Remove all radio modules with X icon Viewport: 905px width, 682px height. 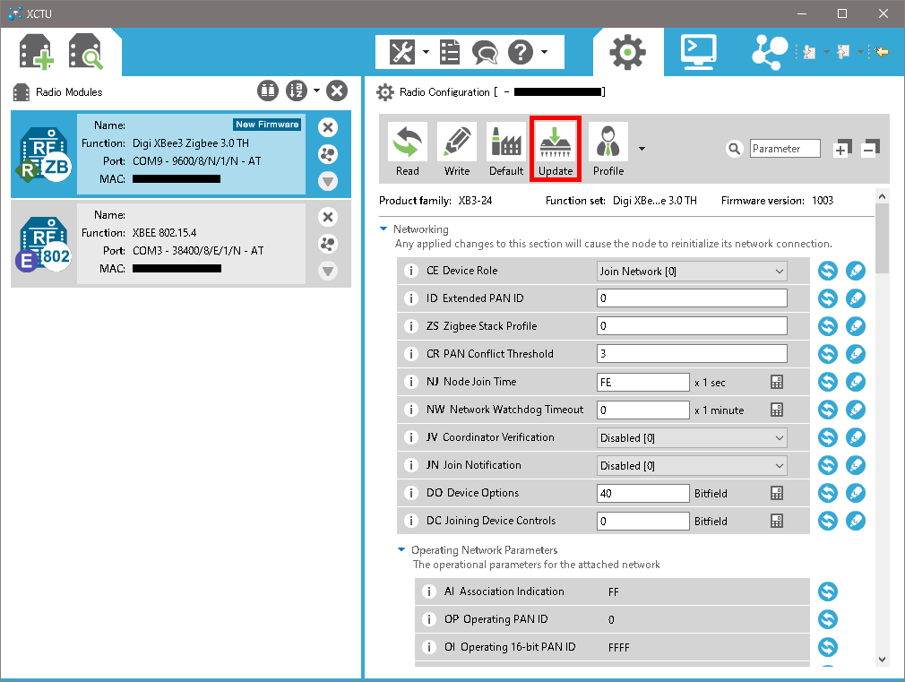tap(337, 91)
